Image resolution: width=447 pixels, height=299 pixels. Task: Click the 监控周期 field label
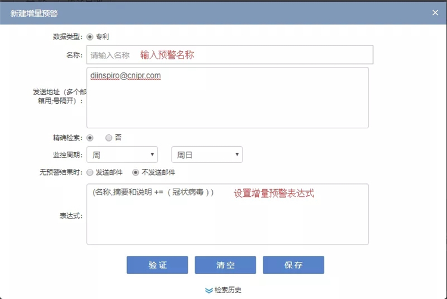coord(67,155)
